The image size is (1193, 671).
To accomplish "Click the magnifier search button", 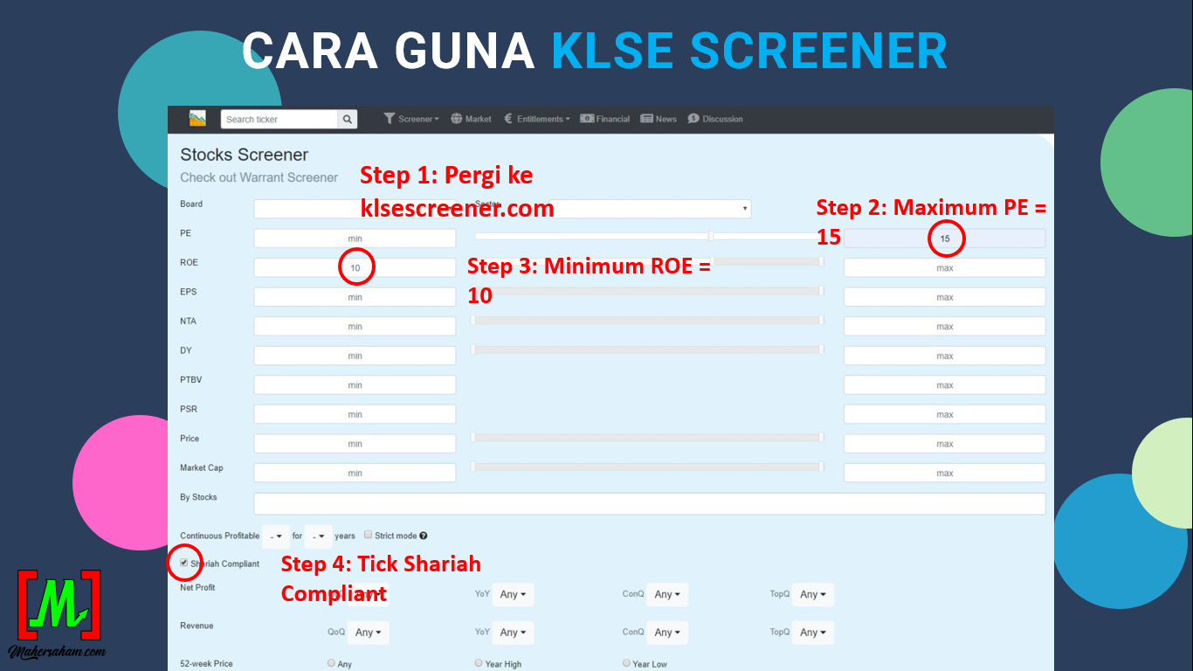I will [348, 120].
